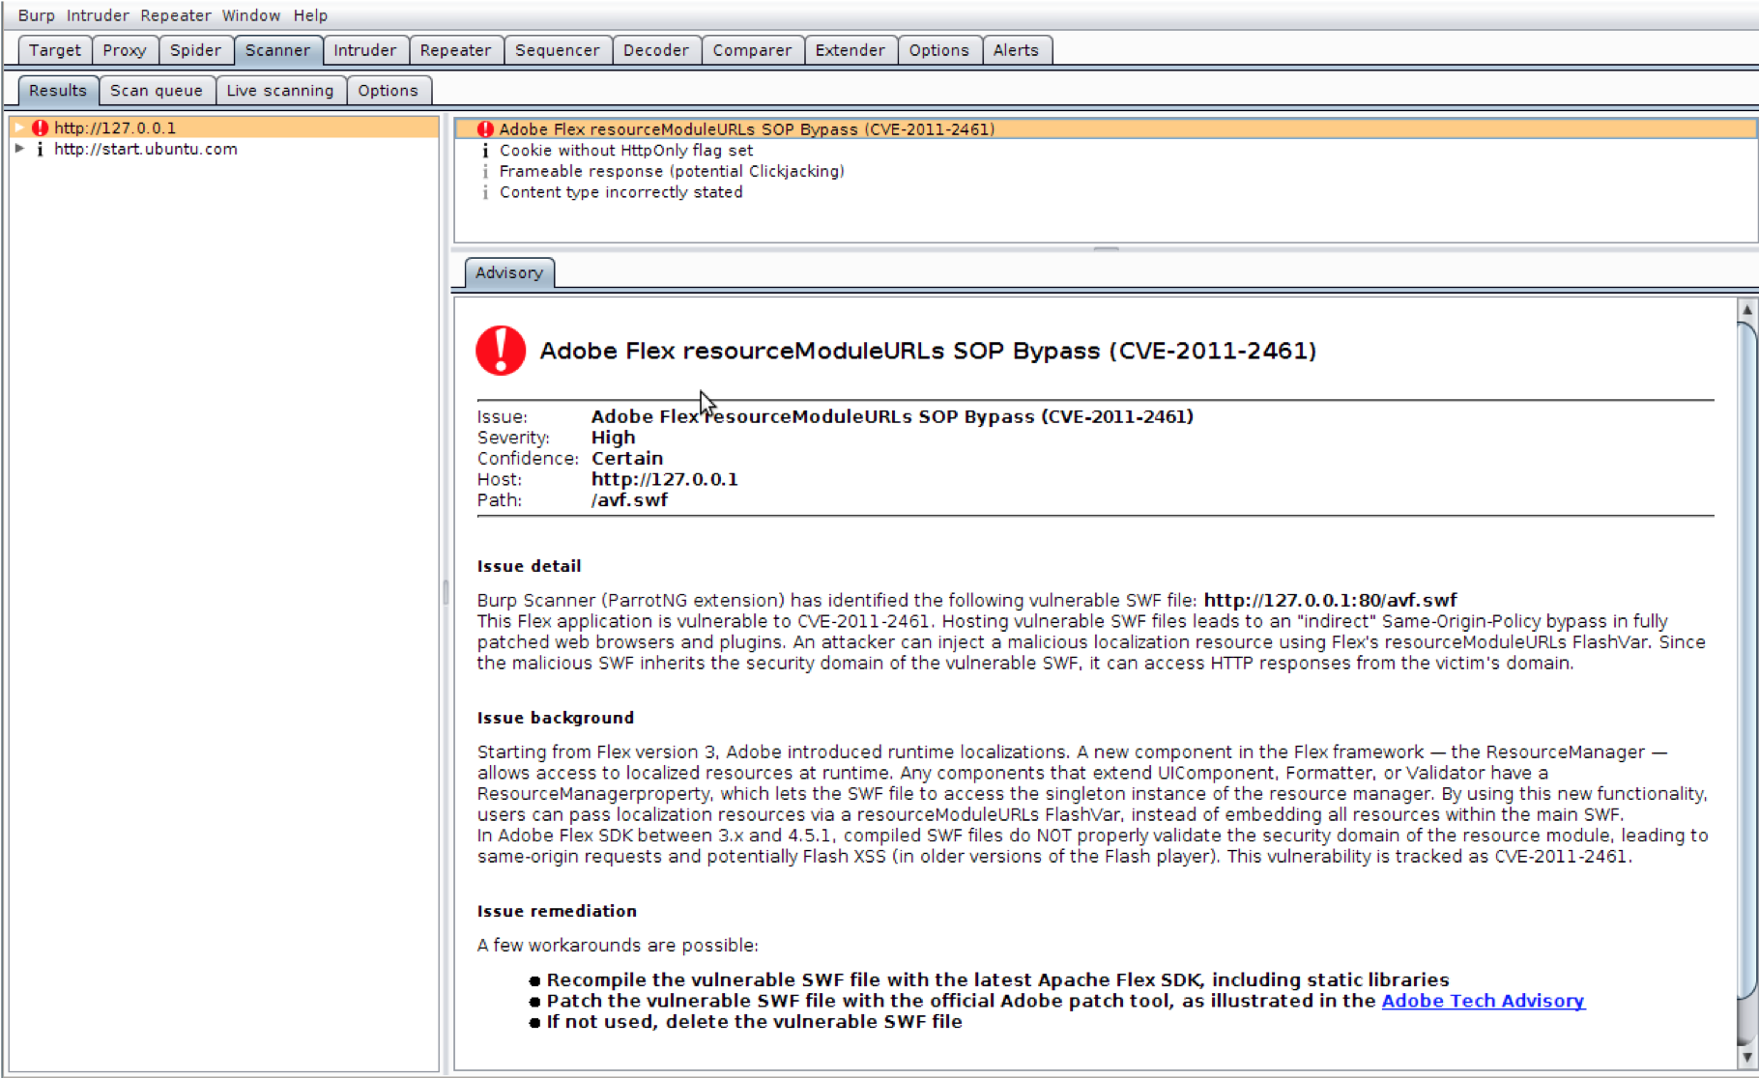Follow the Adobe Tech Advisory link

point(1483,1001)
